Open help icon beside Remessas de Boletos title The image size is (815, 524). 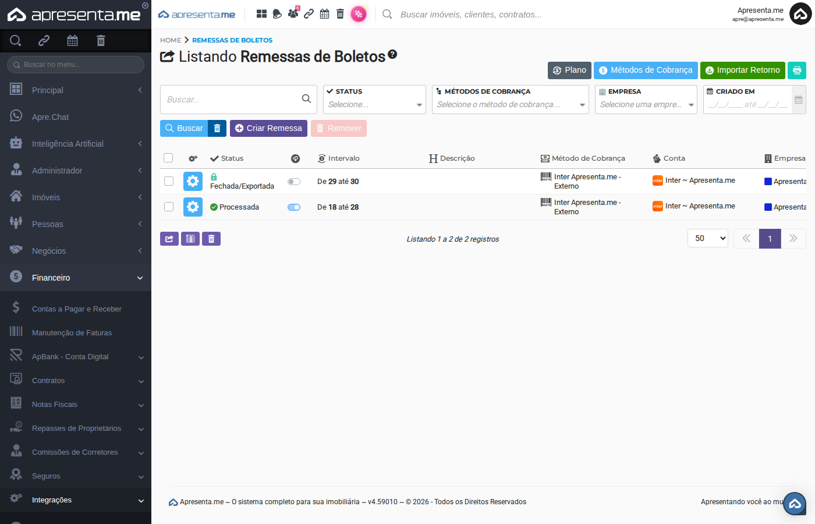392,54
